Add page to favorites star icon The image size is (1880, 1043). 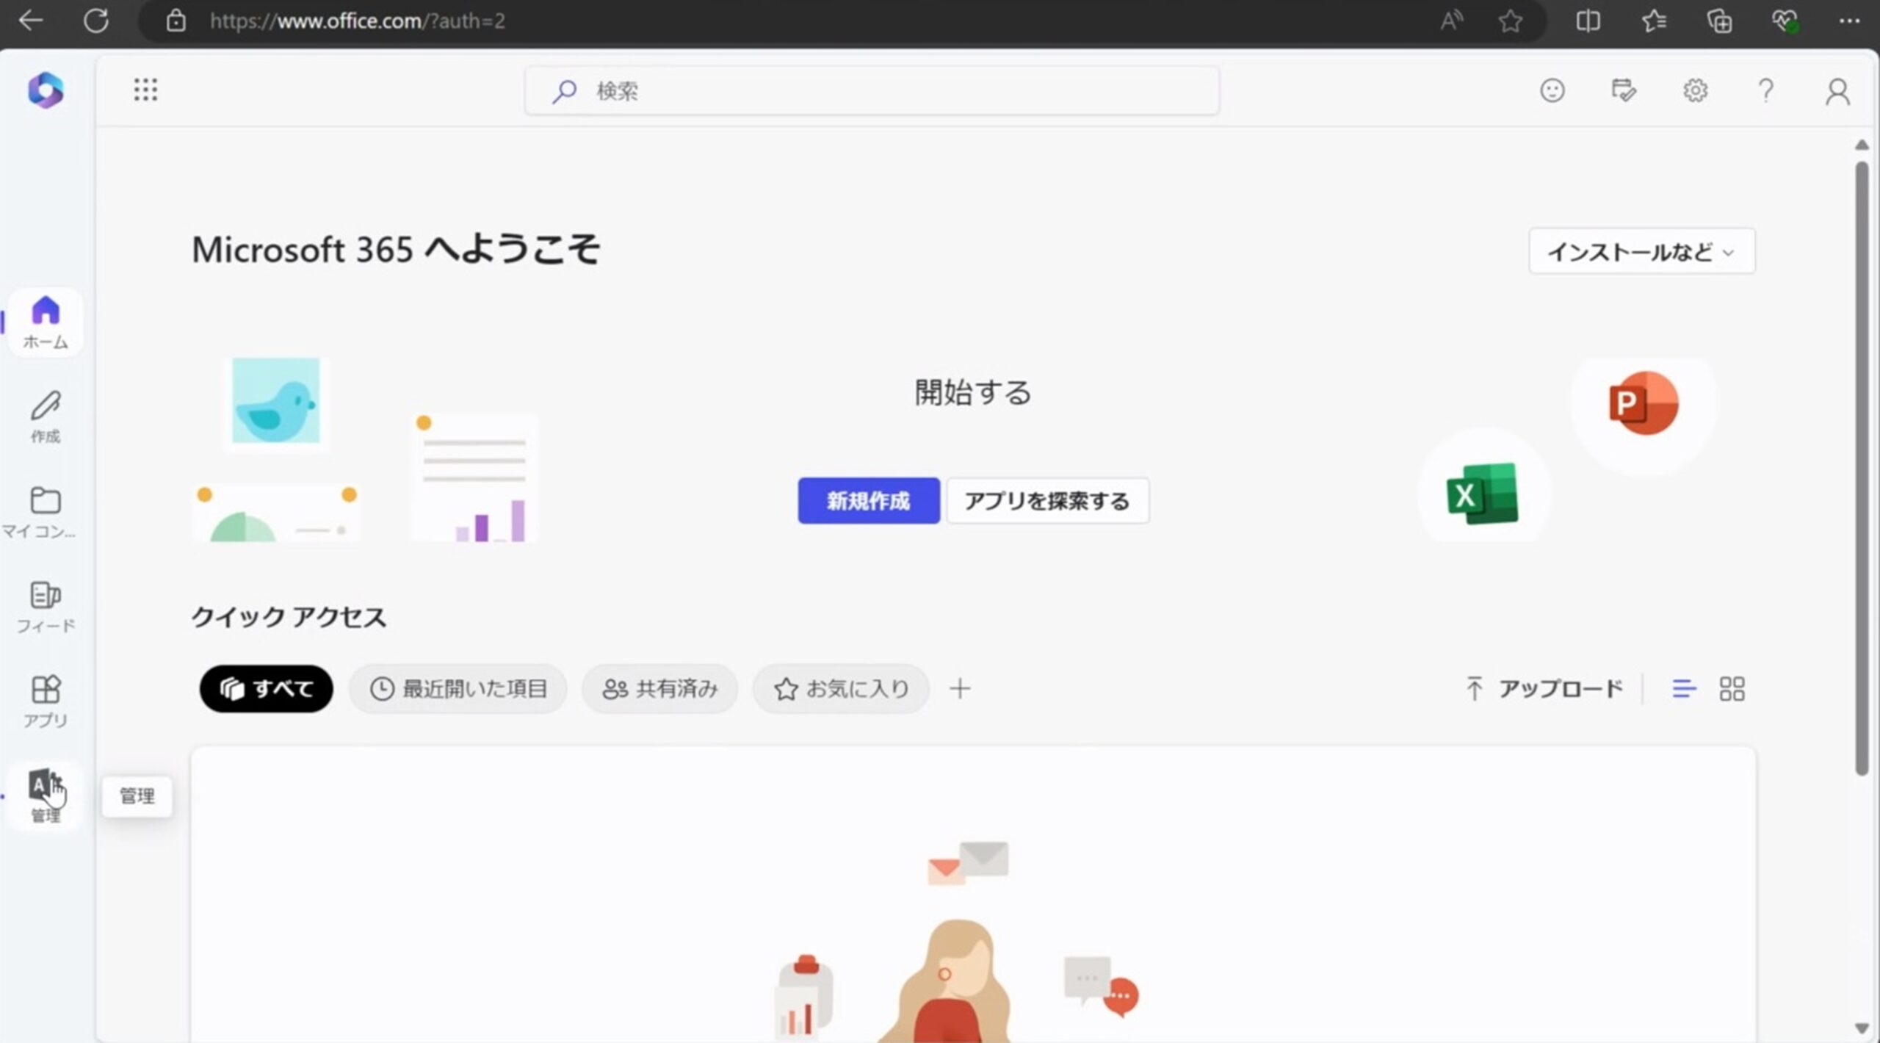point(1510,21)
